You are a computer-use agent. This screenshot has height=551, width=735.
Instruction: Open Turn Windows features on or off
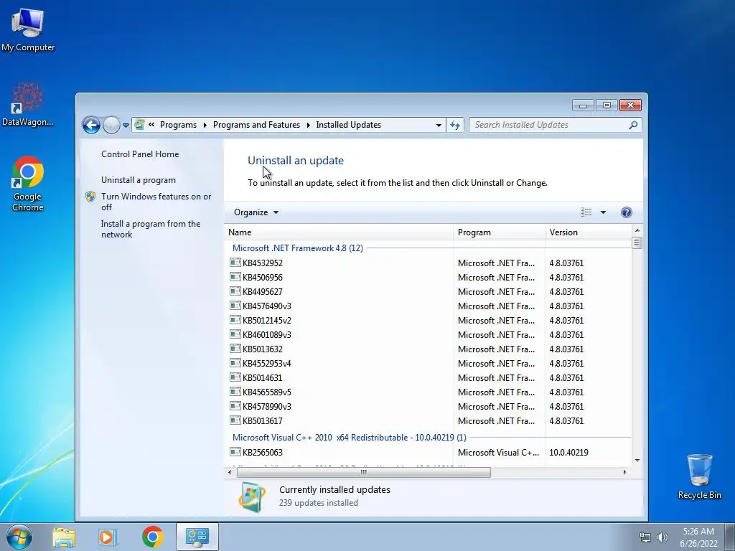coord(156,202)
